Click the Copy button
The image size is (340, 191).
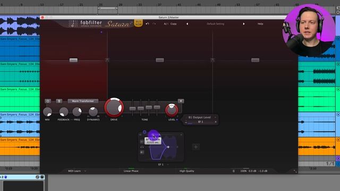click(174, 24)
